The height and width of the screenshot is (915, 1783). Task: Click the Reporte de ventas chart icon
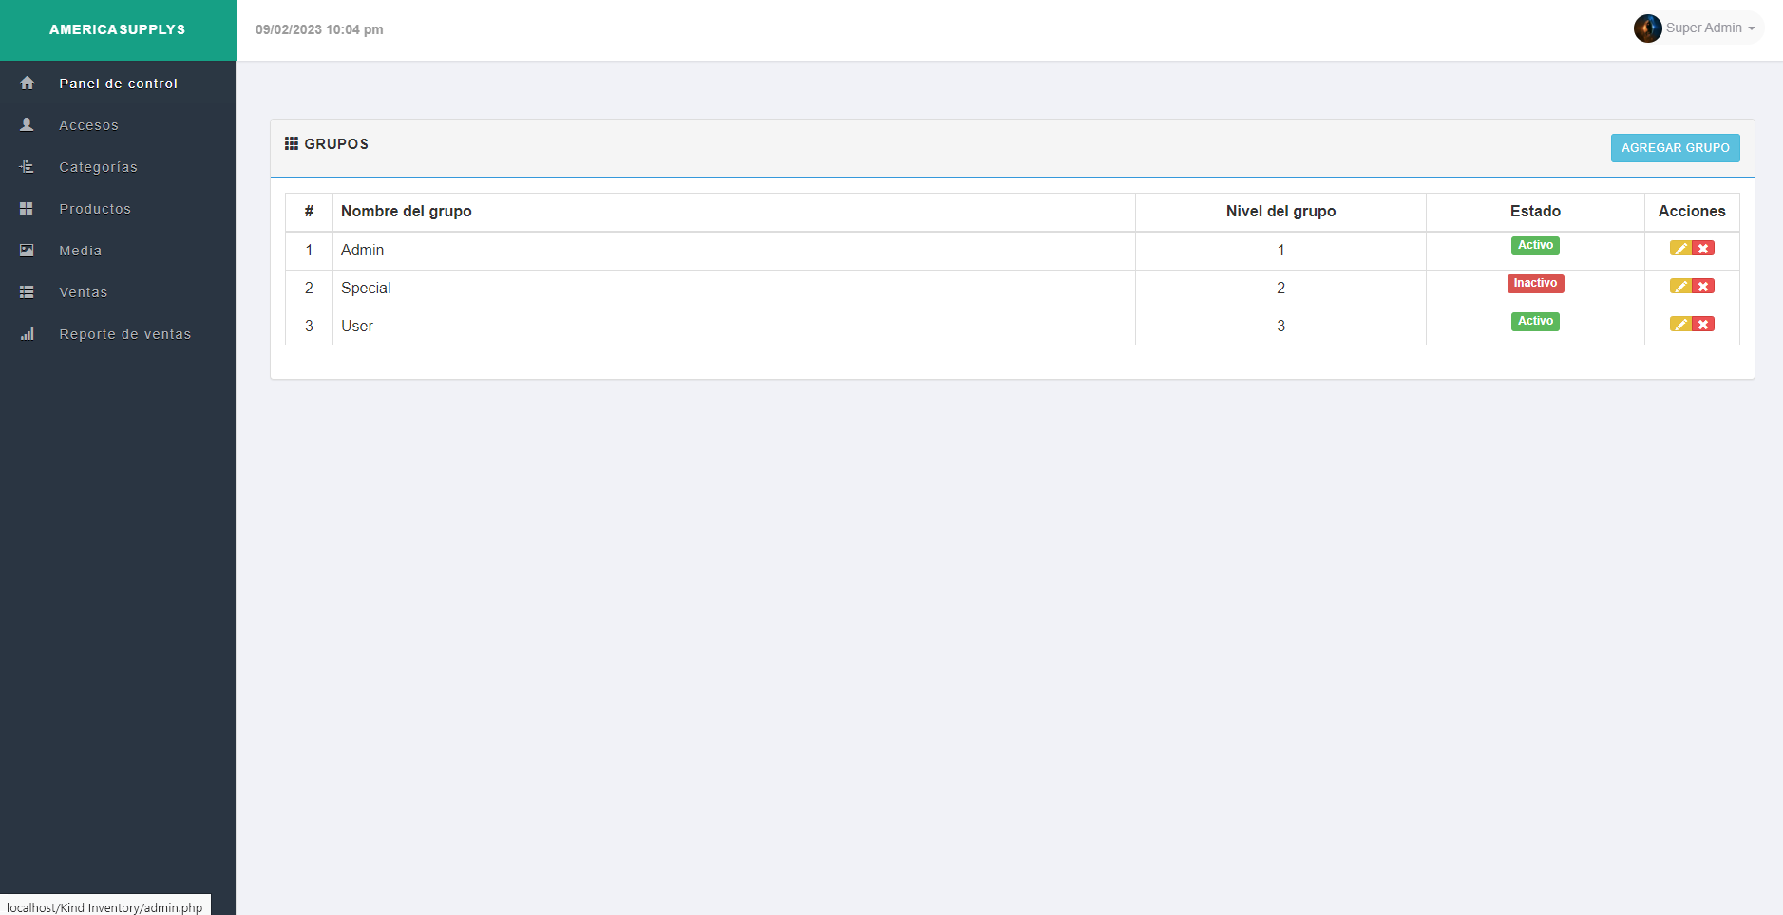pos(27,334)
